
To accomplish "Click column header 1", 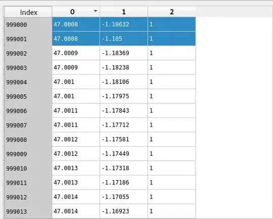I will (124, 12).
